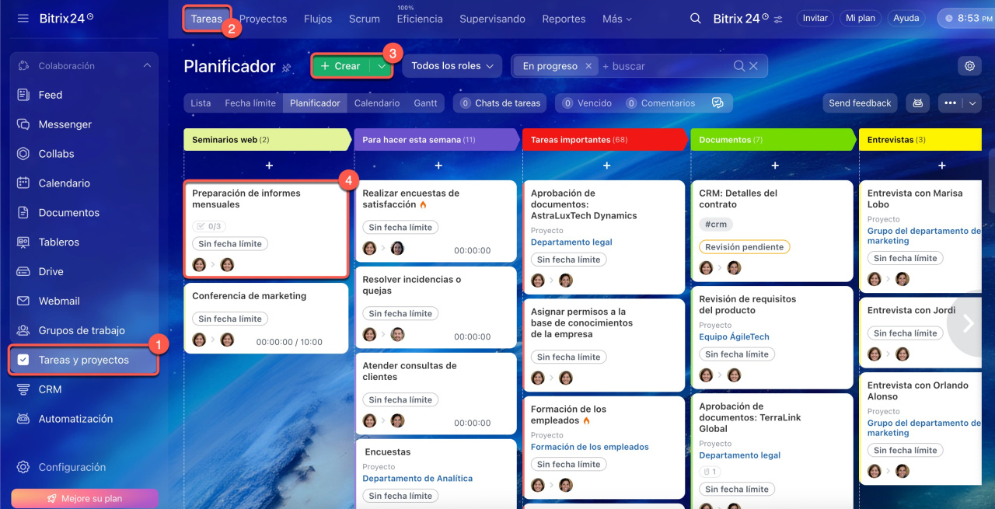This screenshot has width=995, height=509.
Task: Click the comments read-all icon
Action: pyautogui.click(x=717, y=103)
